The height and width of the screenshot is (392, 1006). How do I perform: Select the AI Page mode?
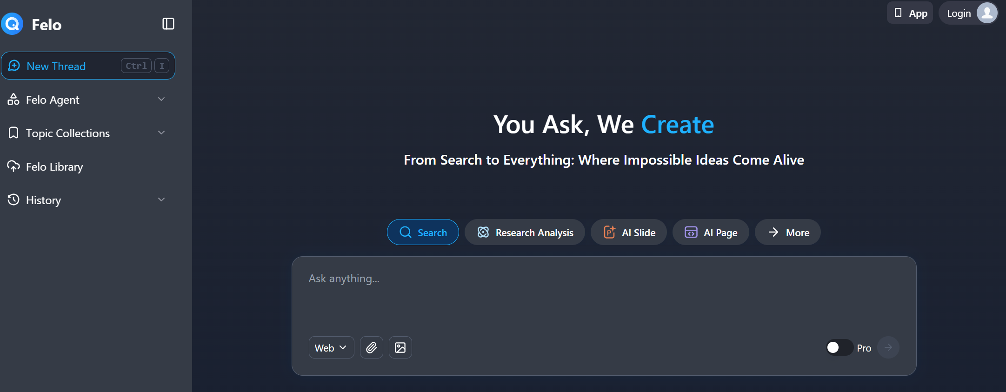[x=711, y=232]
